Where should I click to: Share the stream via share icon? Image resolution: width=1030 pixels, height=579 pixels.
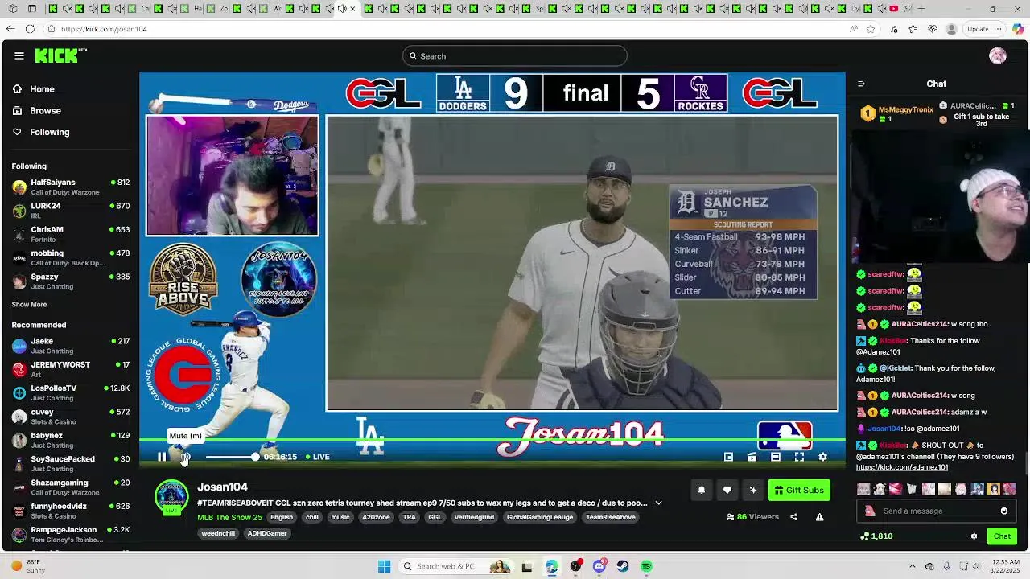point(794,517)
